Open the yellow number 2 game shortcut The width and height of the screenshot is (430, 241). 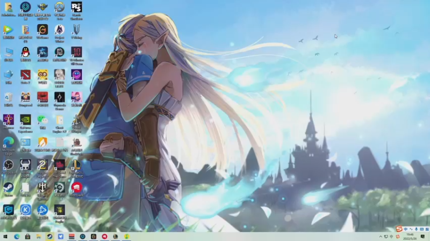pos(42,165)
